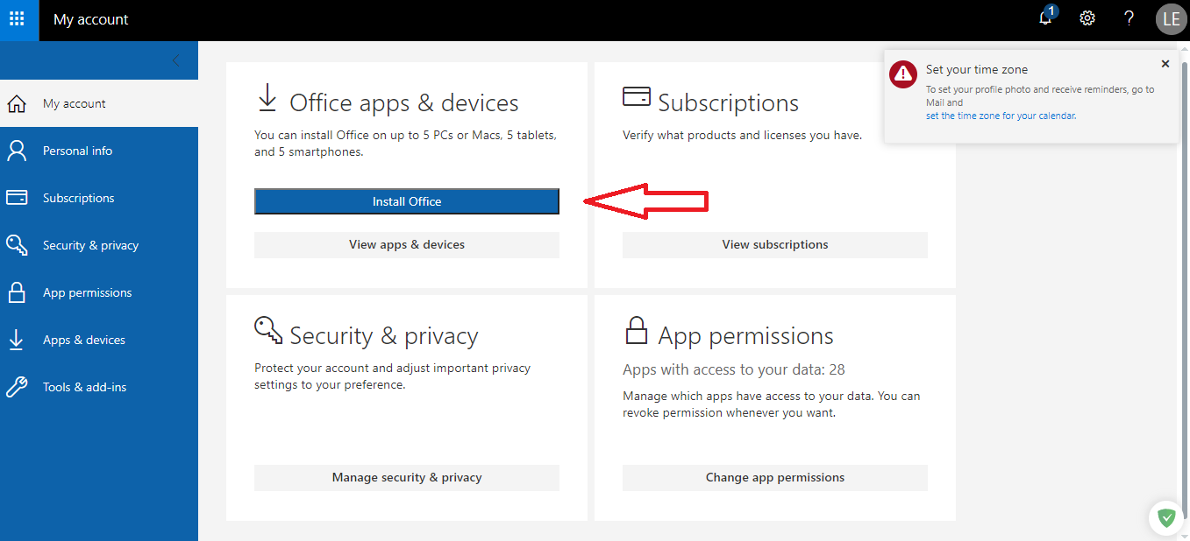
Task: Click the home icon in sidebar
Action: (x=17, y=104)
